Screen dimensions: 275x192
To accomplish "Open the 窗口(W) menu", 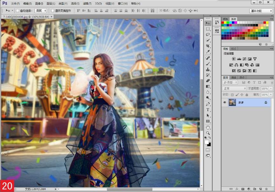I will tap(123, 3).
